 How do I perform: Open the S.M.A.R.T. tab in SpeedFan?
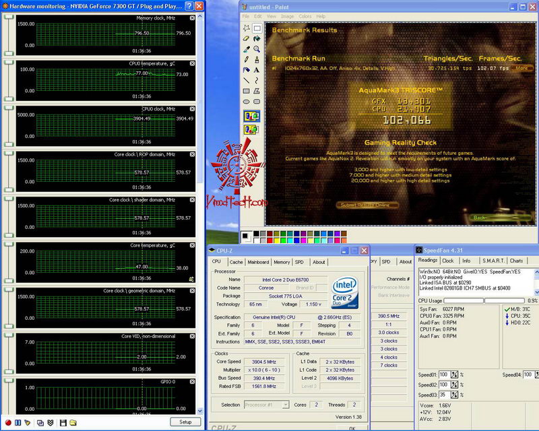(x=493, y=261)
